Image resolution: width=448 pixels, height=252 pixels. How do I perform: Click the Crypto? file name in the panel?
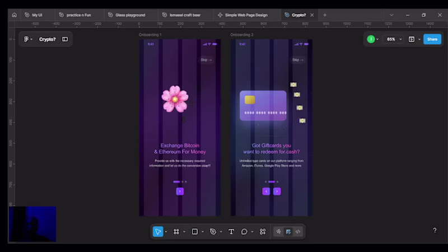pyautogui.click(x=47, y=39)
